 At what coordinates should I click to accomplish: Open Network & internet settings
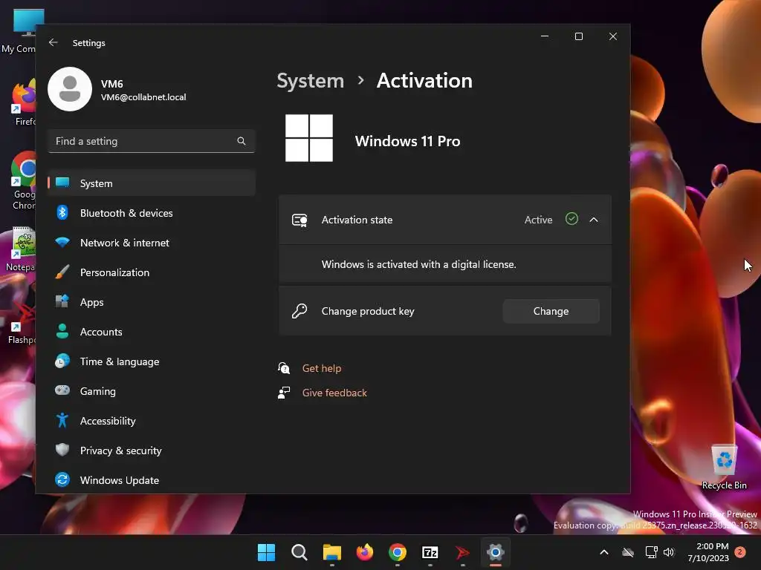point(152,243)
